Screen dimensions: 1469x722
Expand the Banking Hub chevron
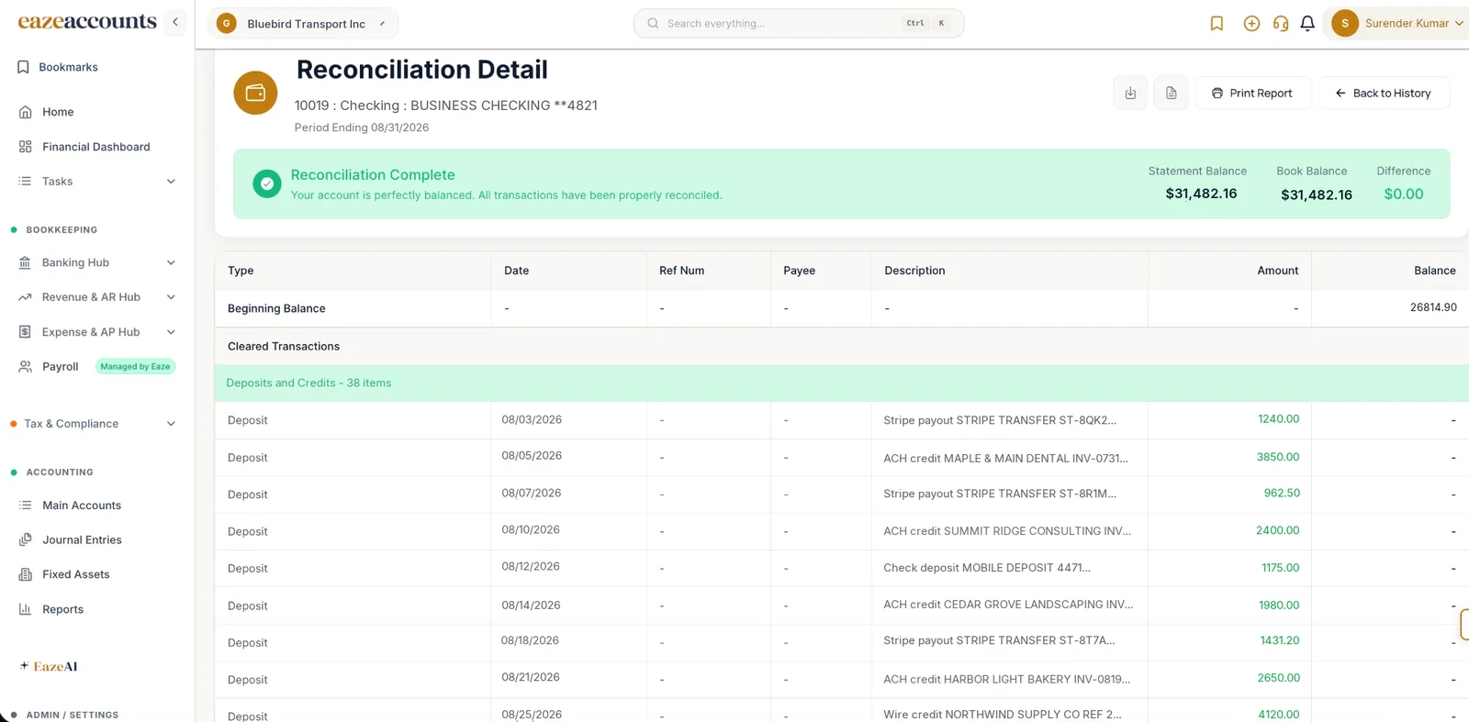171,262
